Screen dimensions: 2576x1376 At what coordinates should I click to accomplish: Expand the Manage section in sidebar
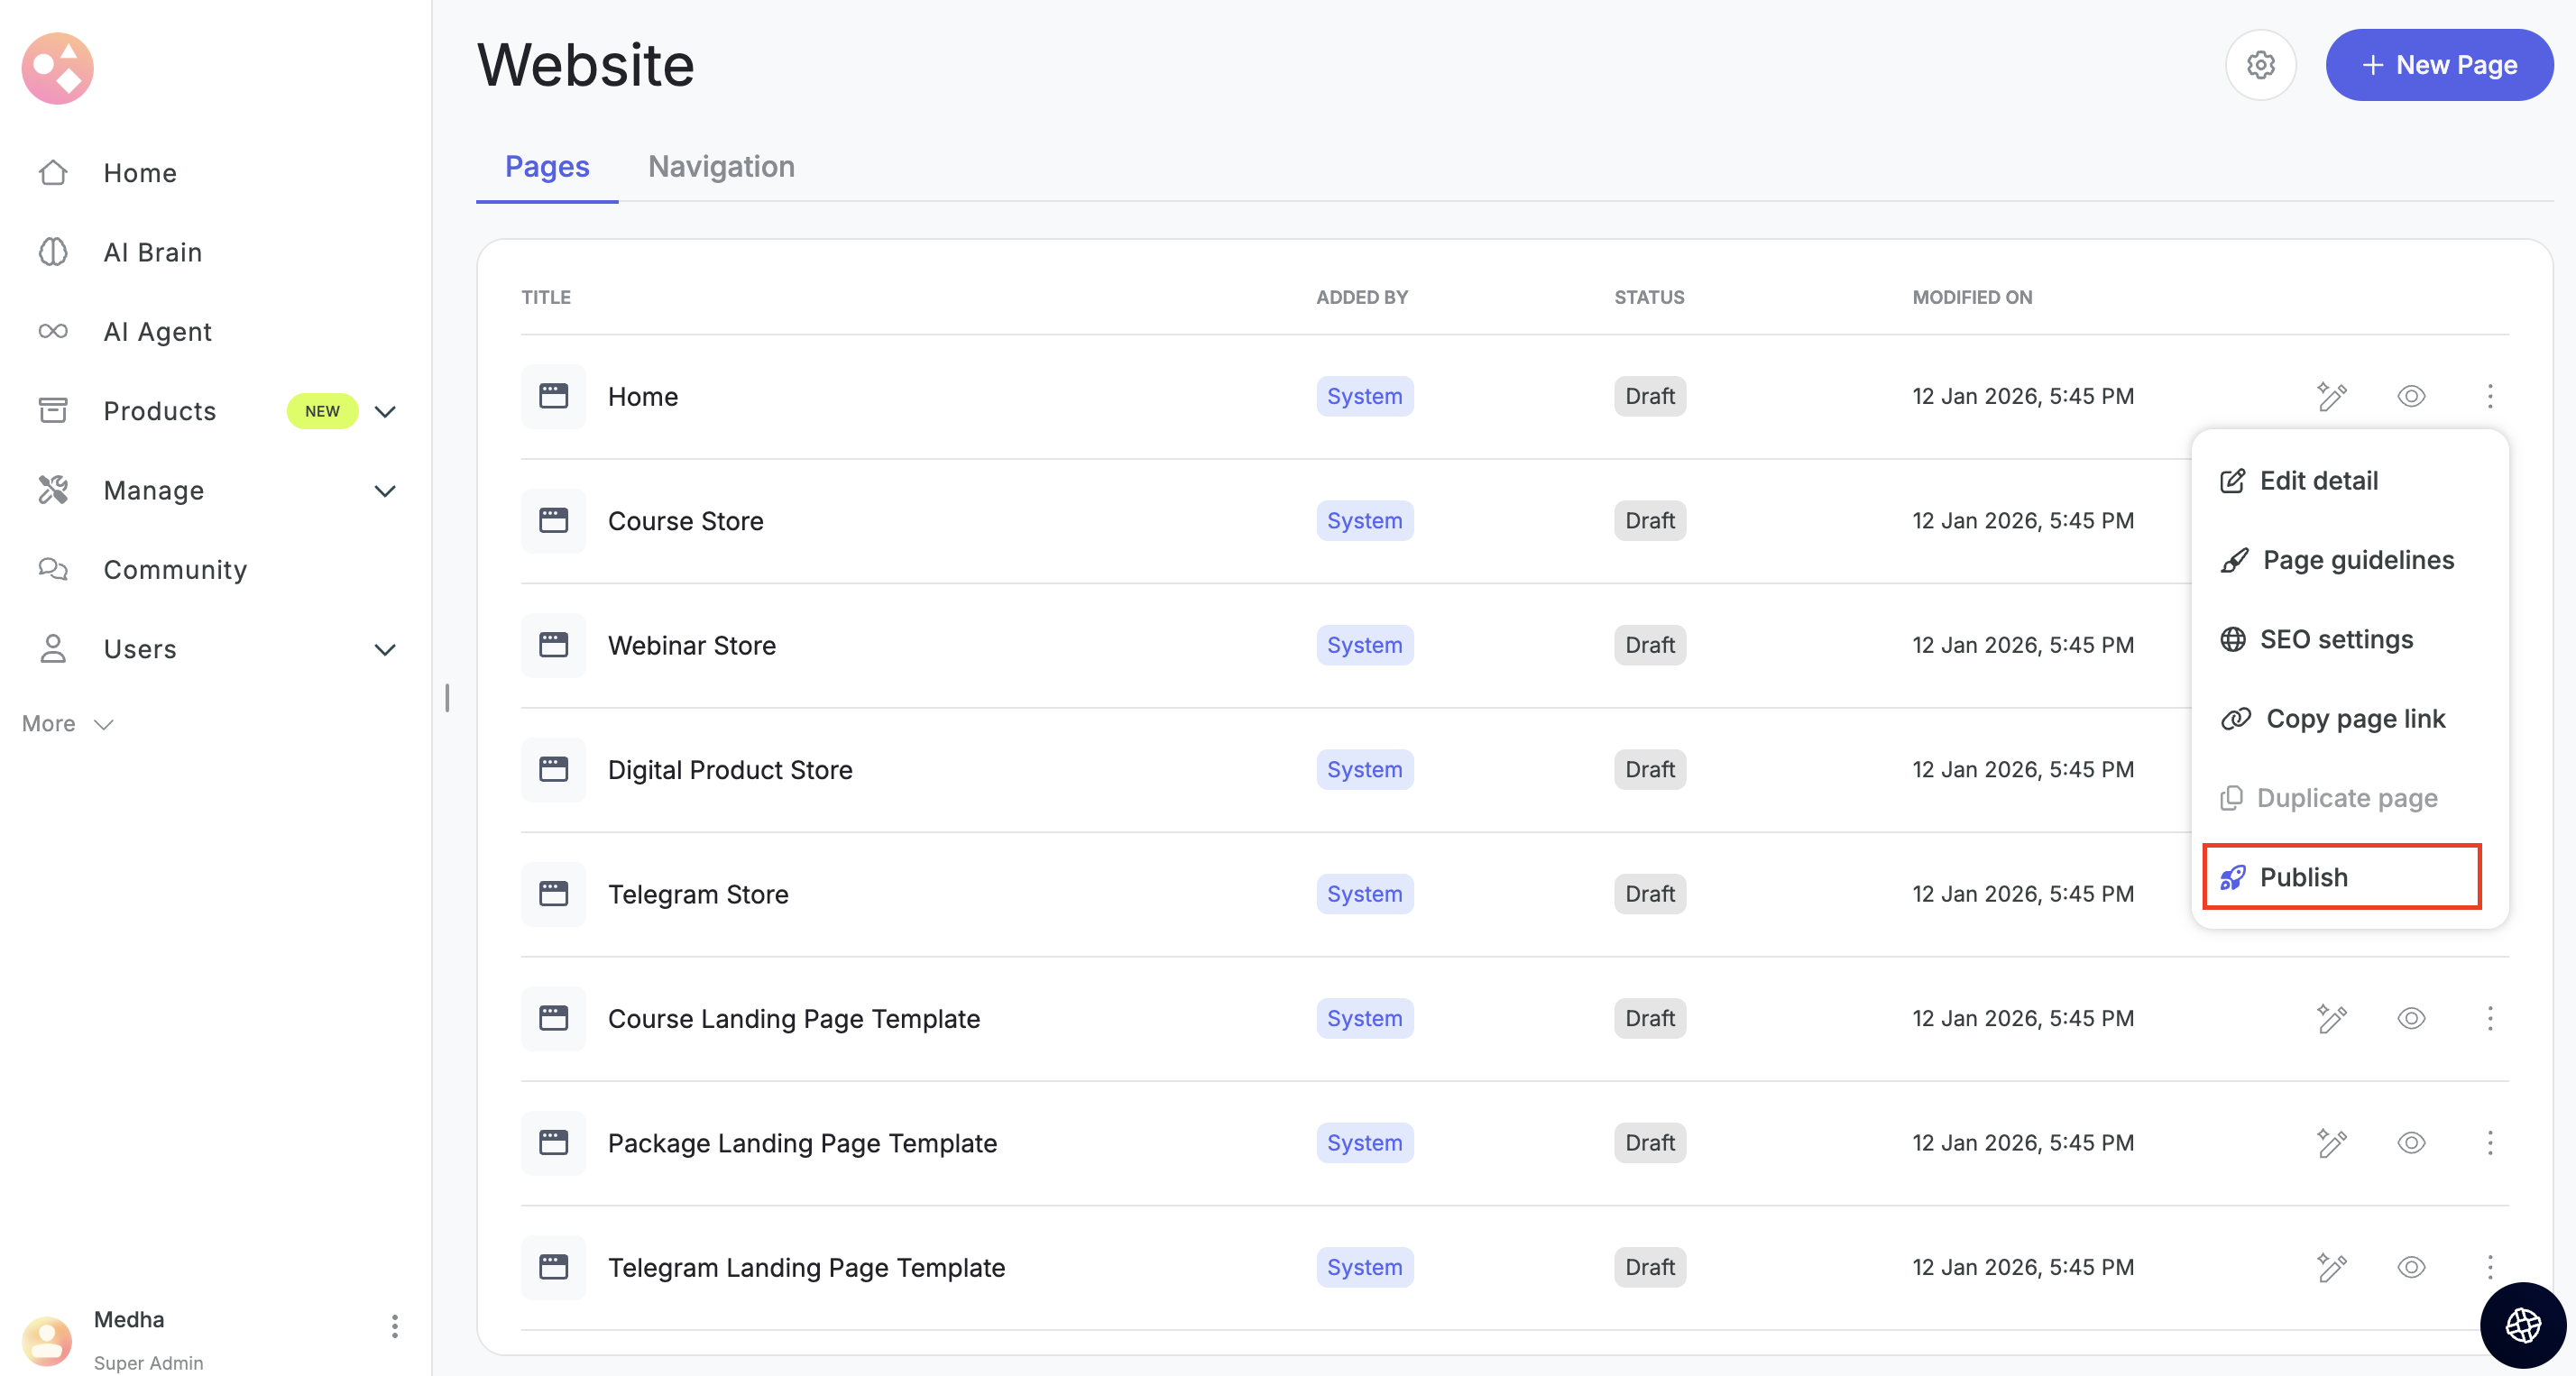coord(385,490)
